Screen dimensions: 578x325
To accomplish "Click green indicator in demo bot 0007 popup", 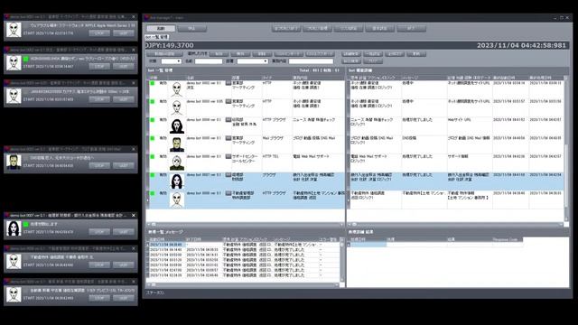I will pos(26,224).
